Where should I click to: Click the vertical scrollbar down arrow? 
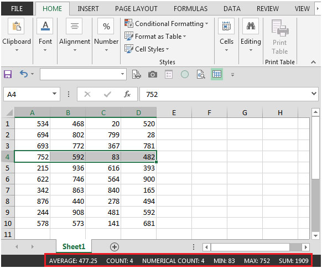[315, 235]
